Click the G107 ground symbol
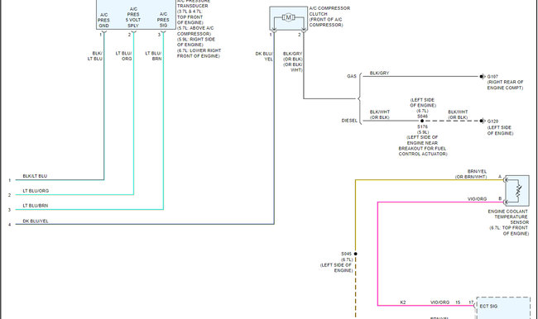This screenshot has height=319, width=538. pos(482,76)
